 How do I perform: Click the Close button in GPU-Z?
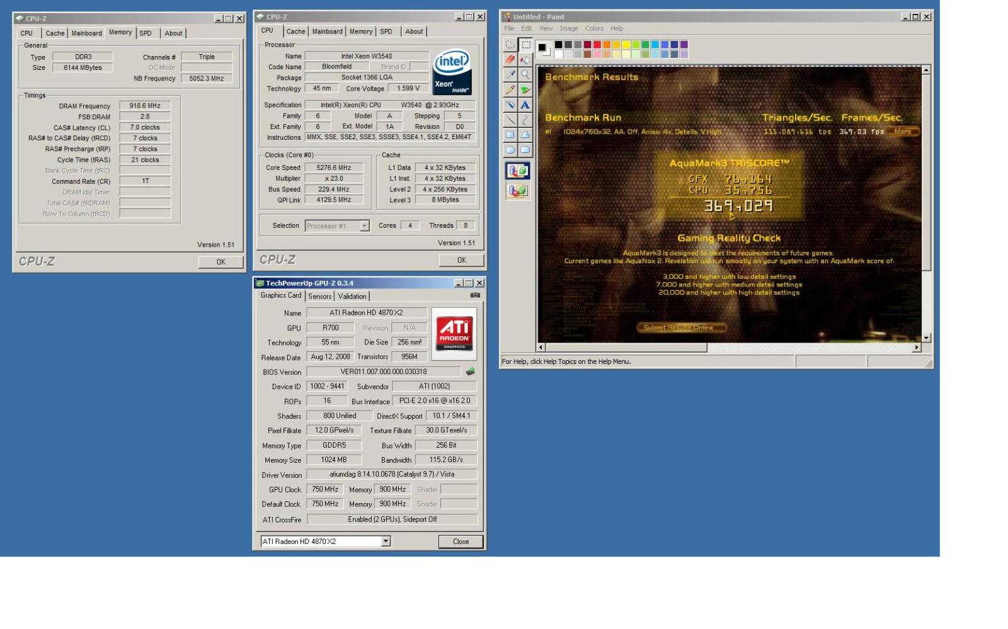[461, 541]
